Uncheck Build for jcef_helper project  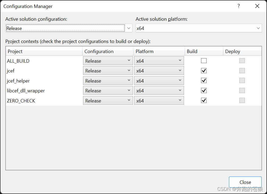pos(204,81)
